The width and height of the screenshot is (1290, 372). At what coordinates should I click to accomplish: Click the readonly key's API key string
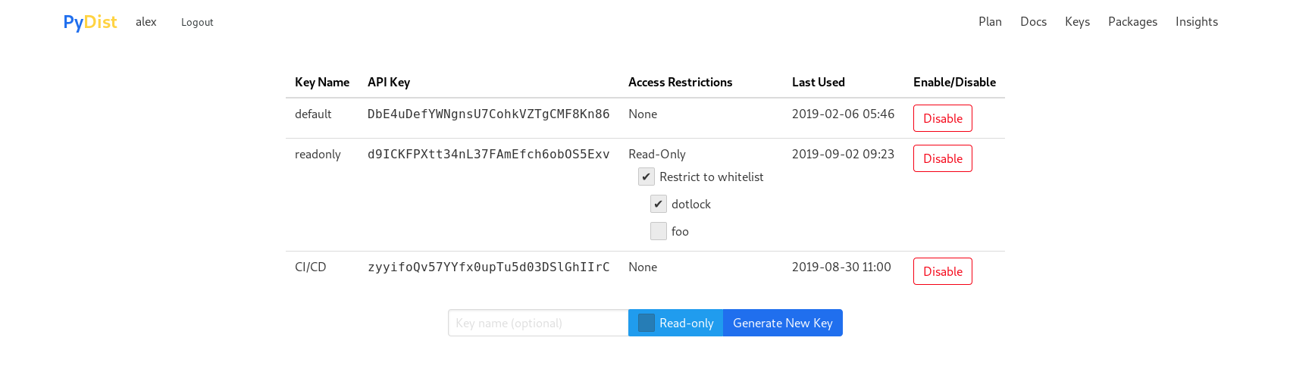pos(488,155)
